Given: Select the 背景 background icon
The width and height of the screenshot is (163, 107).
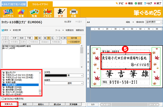Looking at the screenshot, I should coord(21,13).
